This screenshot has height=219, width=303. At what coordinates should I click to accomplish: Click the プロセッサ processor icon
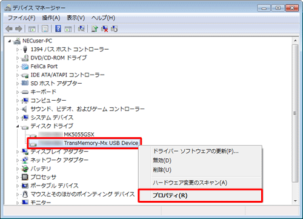25,177
